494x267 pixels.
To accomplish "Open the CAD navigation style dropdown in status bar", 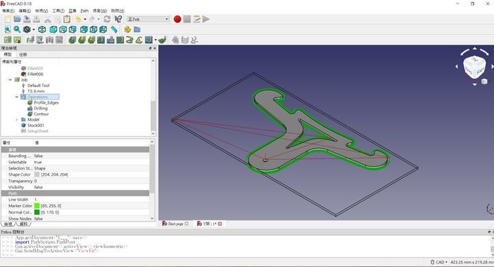I will [440, 262].
